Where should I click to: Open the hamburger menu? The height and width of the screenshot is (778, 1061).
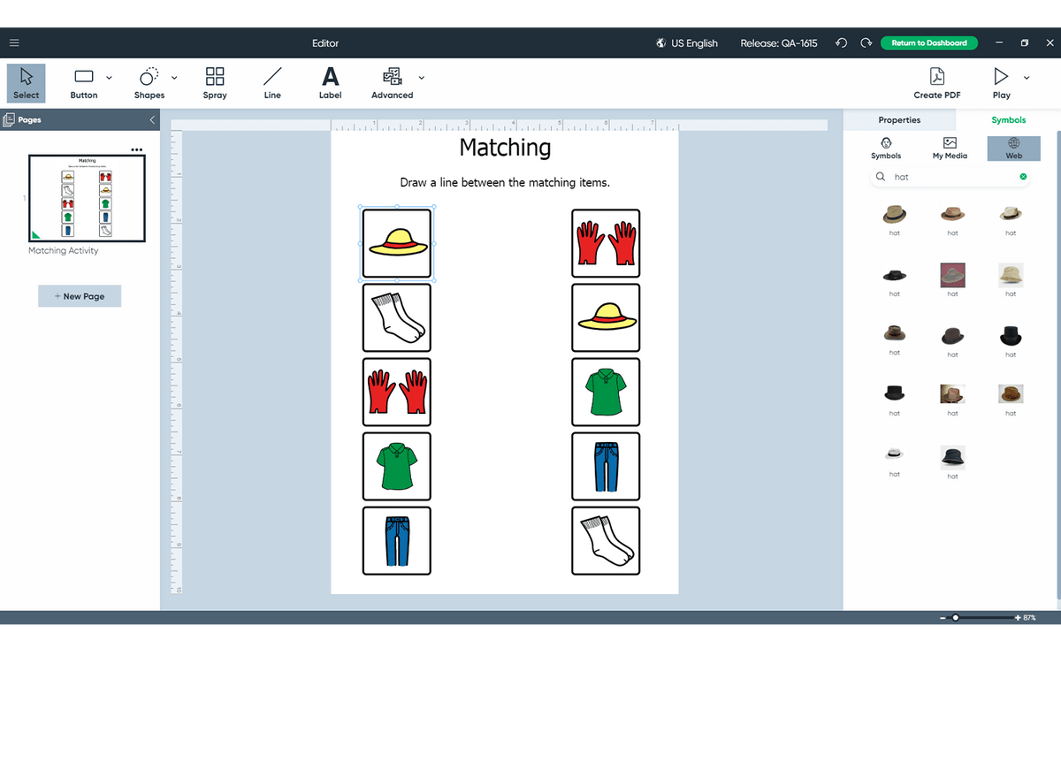point(14,42)
